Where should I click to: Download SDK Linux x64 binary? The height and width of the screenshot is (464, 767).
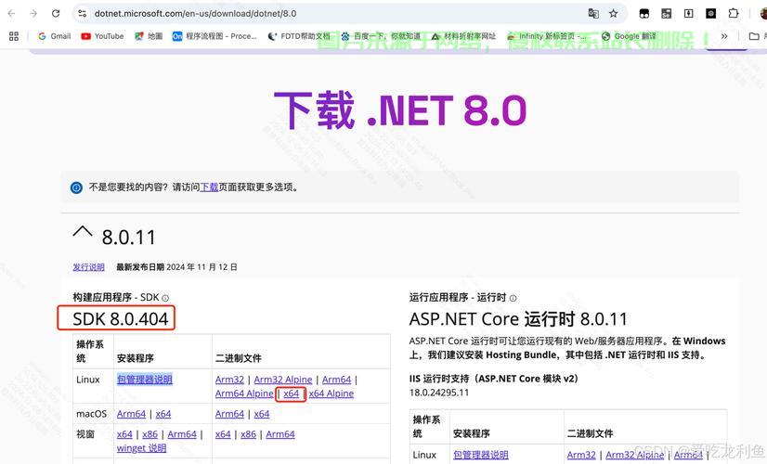pos(291,393)
